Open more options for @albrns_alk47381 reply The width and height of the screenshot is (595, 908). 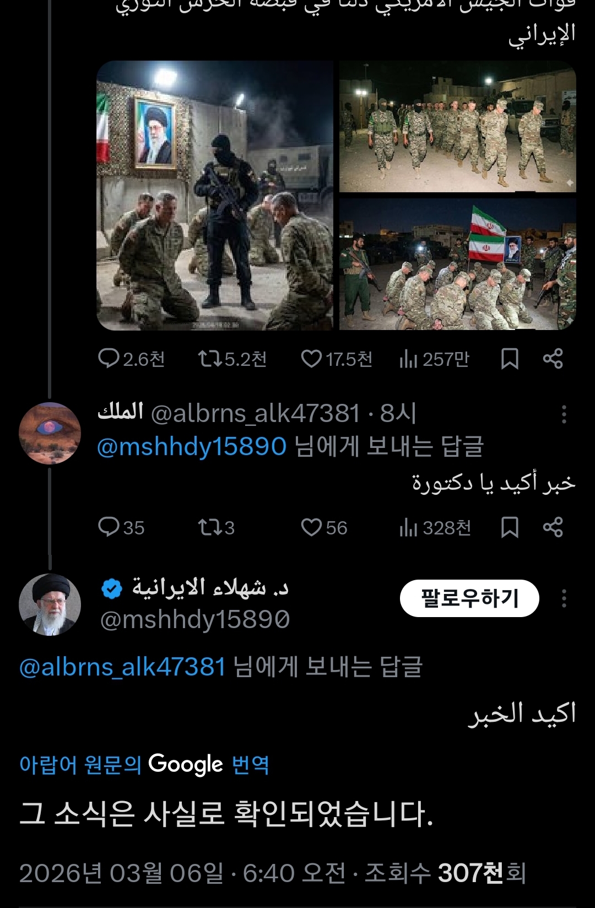(x=564, y=414)
